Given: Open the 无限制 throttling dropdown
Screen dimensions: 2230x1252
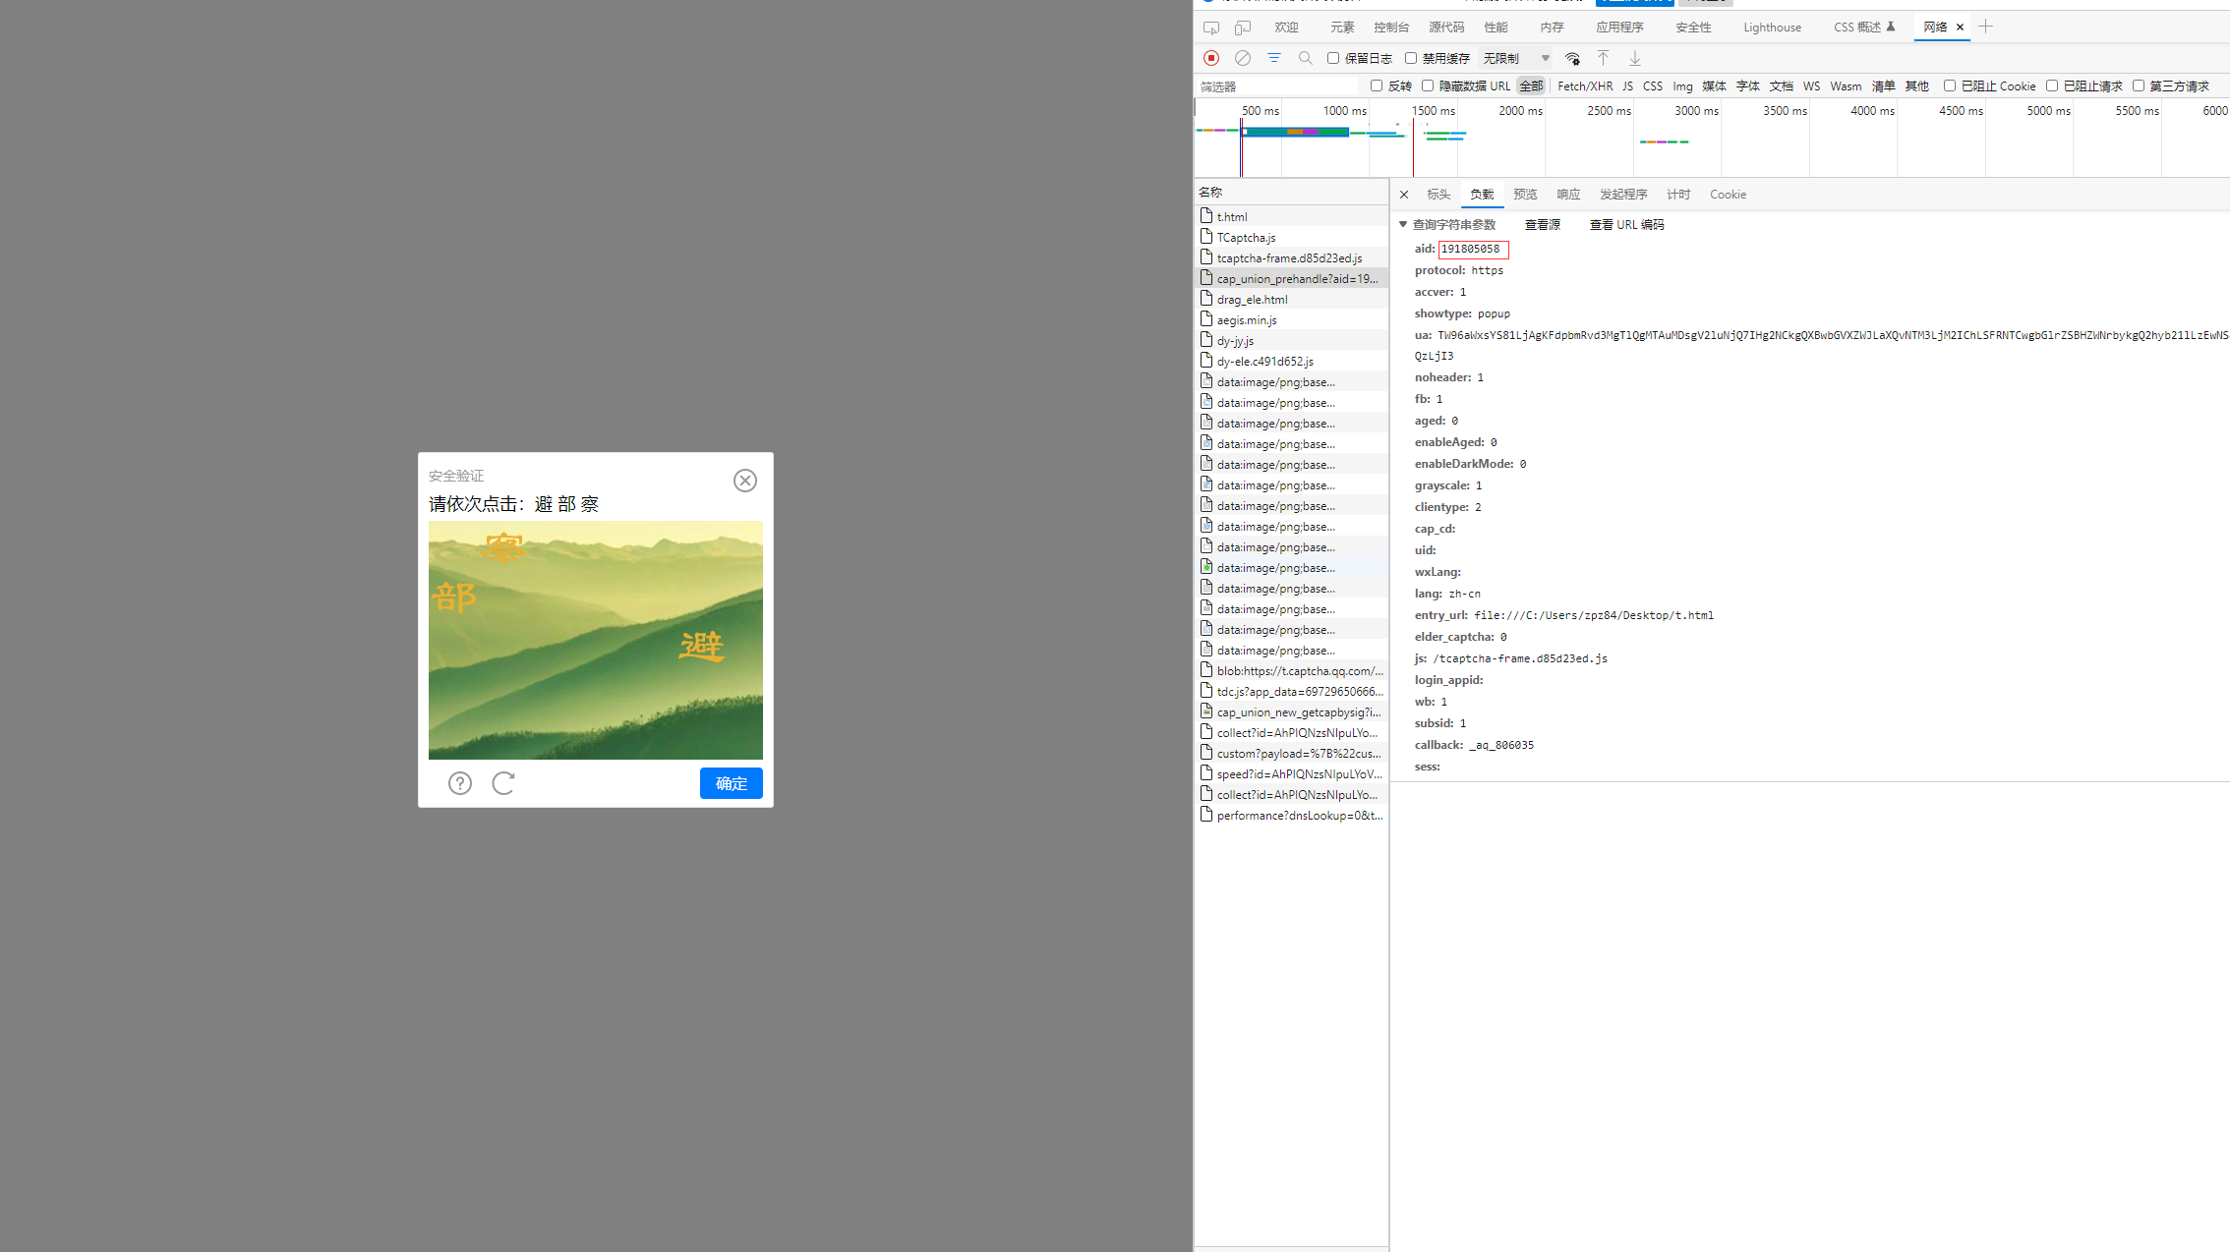Looking at the screenshot, I should click(x=1515, y=58).
